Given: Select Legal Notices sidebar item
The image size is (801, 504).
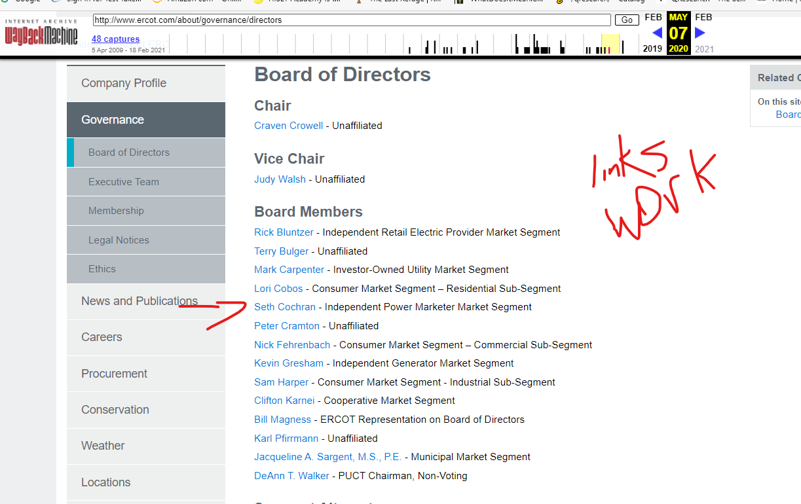Looking at the screenshot, I should [146, 240].
